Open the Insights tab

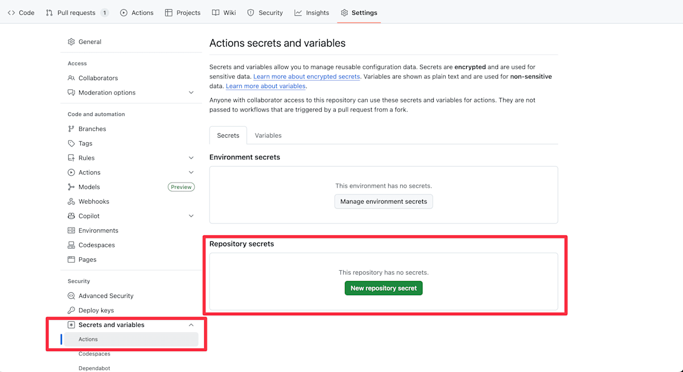point(312,13)
